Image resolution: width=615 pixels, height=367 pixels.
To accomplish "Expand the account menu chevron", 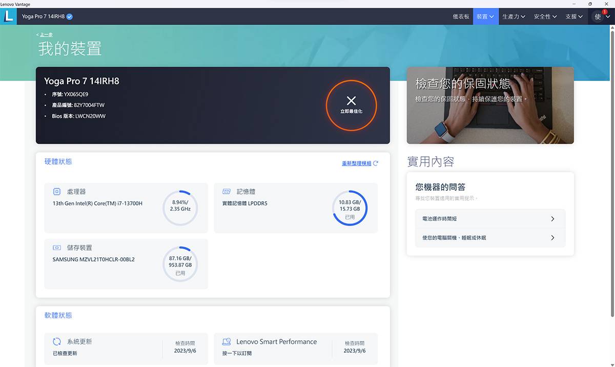I will point(608,17).
